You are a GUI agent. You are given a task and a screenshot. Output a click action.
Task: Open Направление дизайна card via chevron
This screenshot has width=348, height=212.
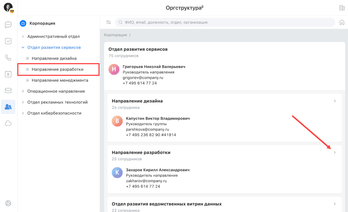(335, 101)
